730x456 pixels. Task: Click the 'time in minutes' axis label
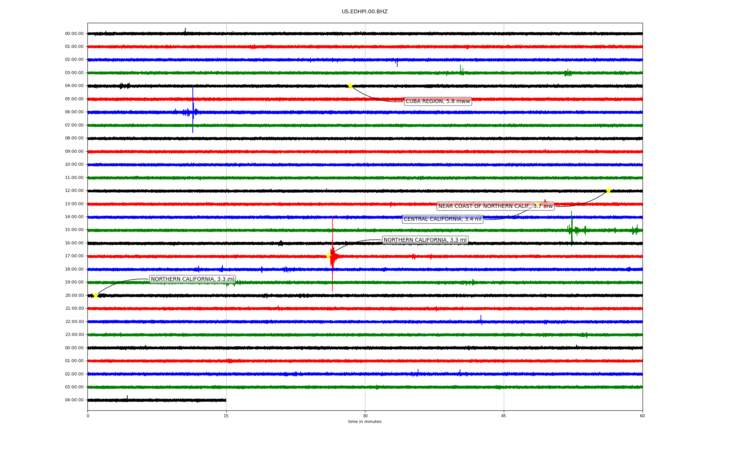365,421
